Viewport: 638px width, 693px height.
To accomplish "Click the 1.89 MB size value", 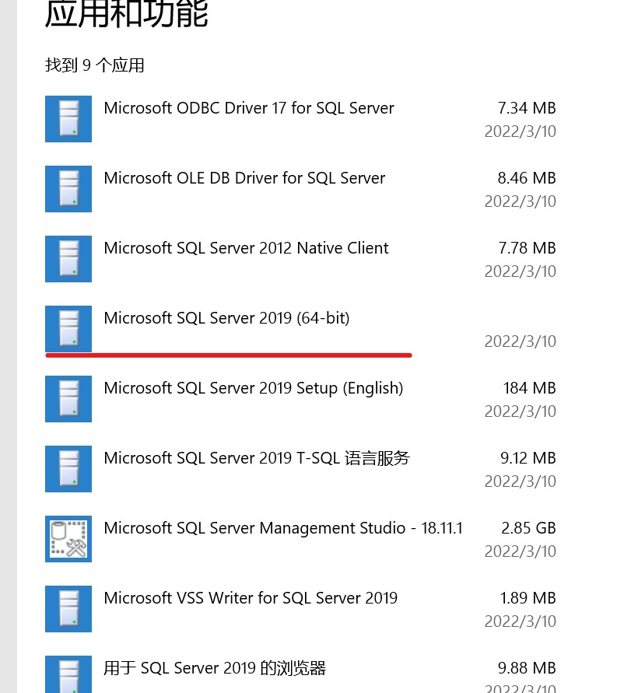I will [x=528, y=598].
